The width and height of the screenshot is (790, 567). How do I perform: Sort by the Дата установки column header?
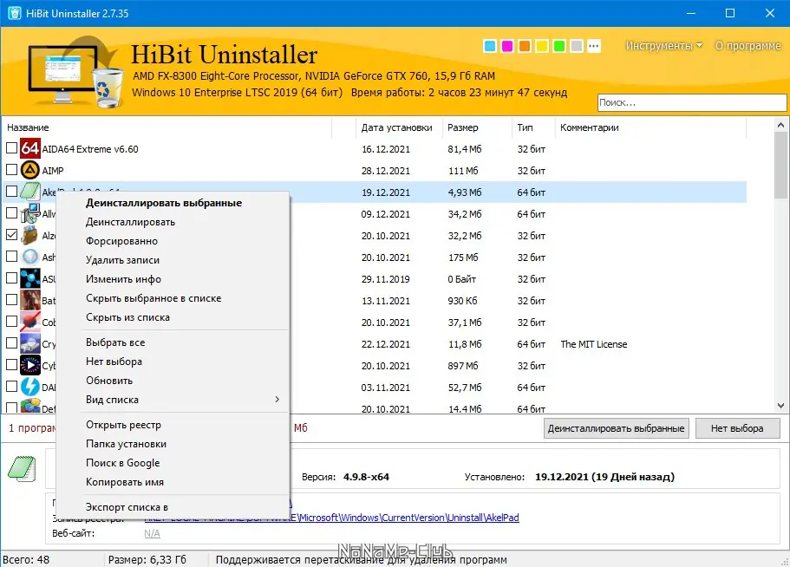click(399, 127)
